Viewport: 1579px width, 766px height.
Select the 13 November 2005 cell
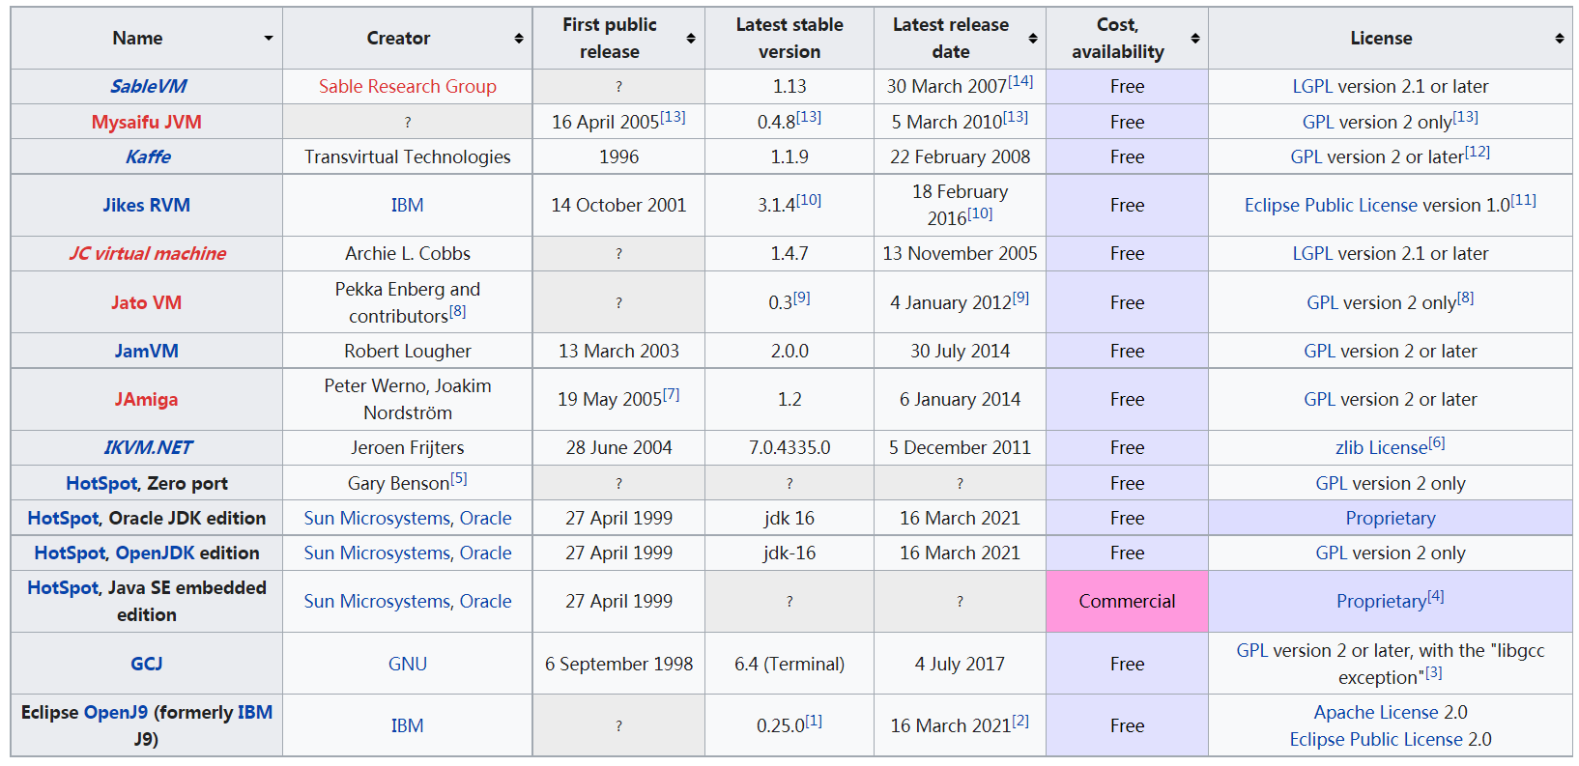960,253
